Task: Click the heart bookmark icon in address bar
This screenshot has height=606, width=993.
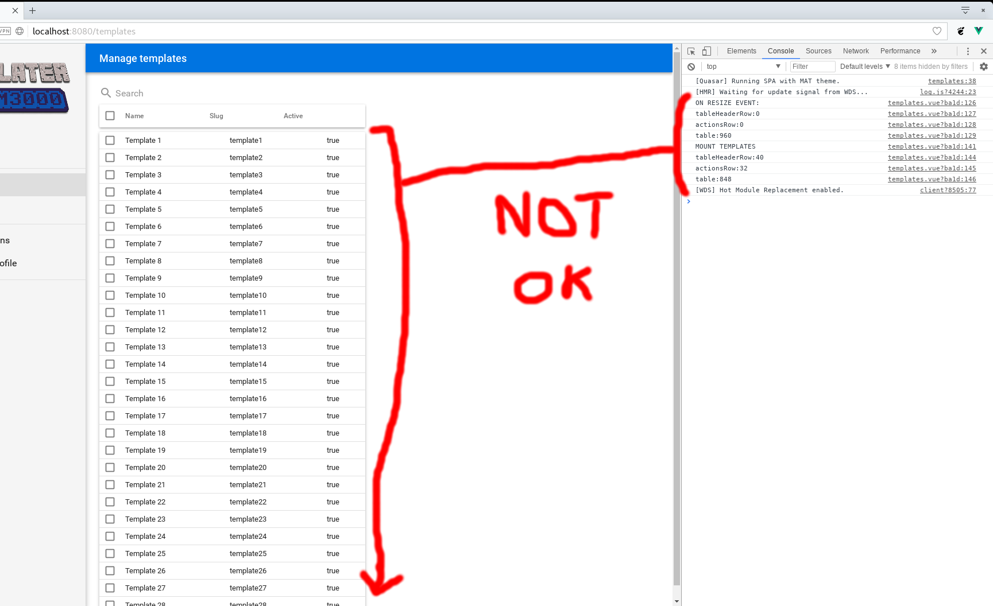Action: coord(937,31)
